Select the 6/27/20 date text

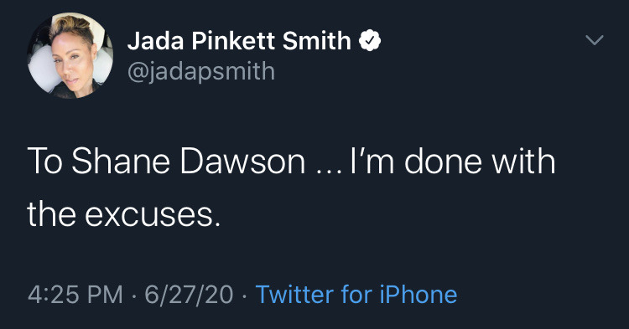(x=189, y=295)
